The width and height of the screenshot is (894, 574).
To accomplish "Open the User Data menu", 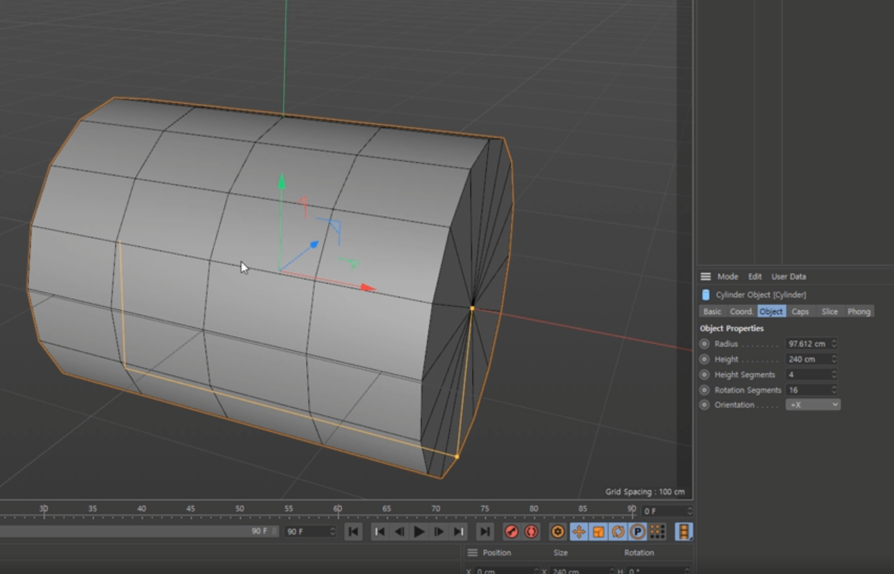I will tap(788, 276).
